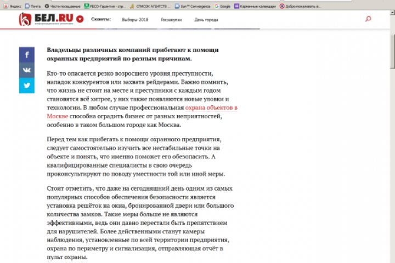Click the paragraph starting 'Перед тем как прибегать'
Image resolution: width=395 pixels, height=263 pixels.
pyautogui.click(x=136, y=157)
